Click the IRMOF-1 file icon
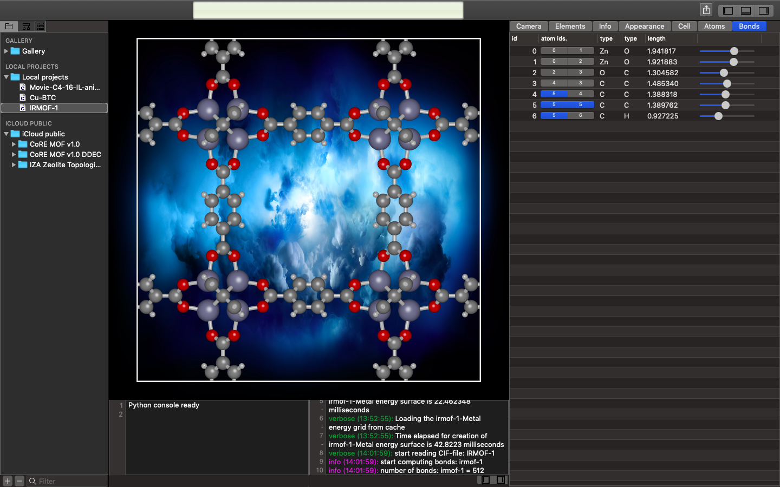 (x=23, y=108)
